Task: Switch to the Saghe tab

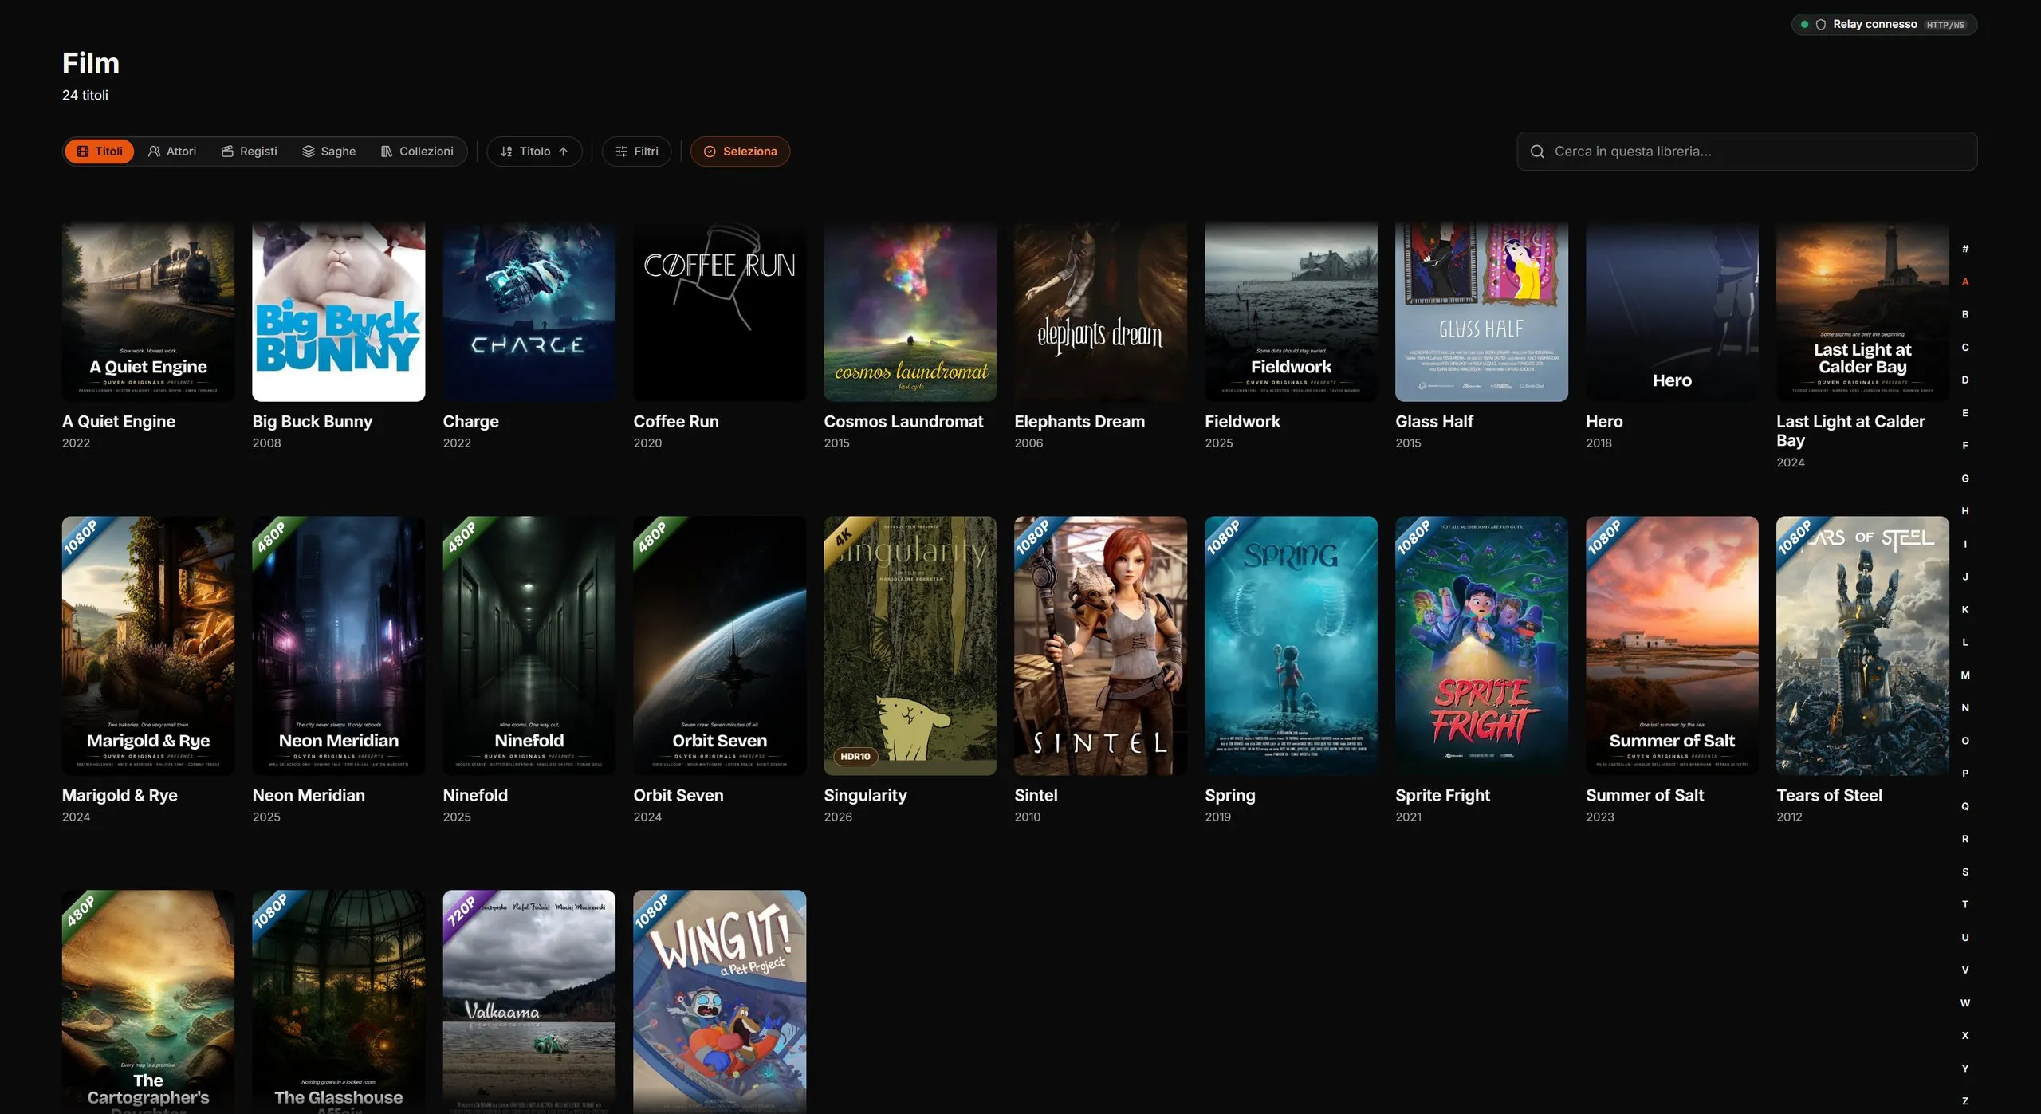Action: [x=329, y=152]
